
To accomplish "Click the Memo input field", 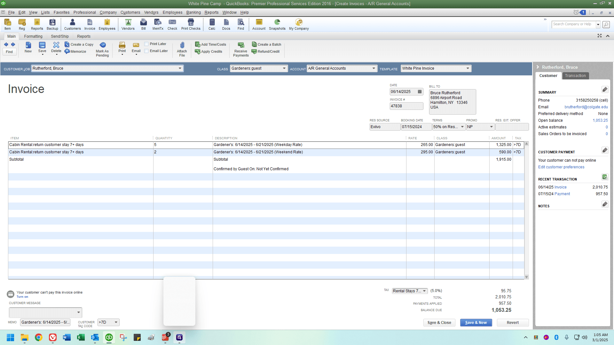I will 45,322.
